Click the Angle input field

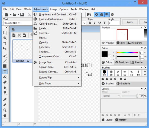tap(114, 23)
